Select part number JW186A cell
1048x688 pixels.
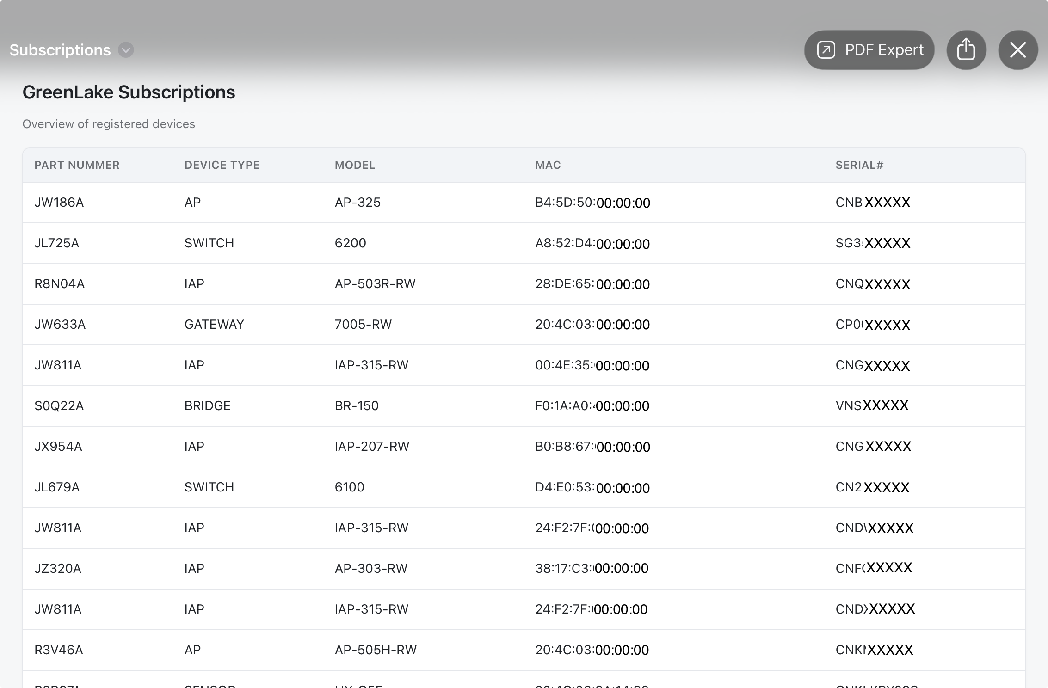pos(59,203)
